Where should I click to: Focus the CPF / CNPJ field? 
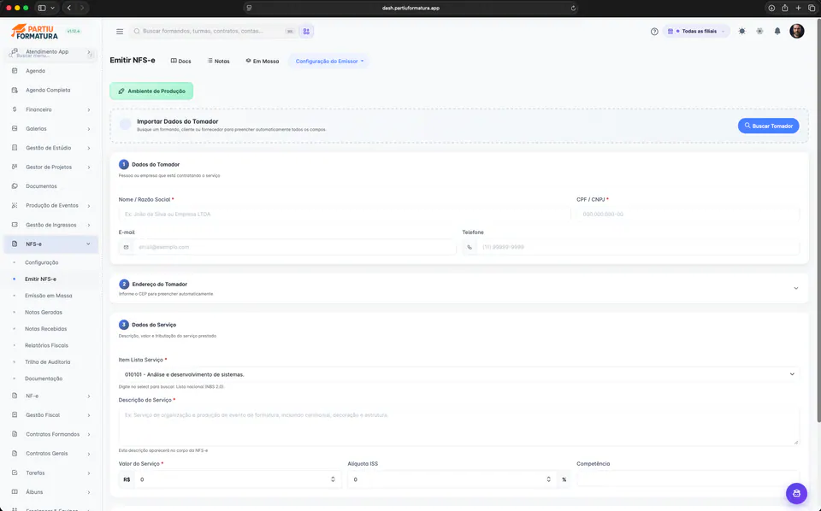[688, 214]
